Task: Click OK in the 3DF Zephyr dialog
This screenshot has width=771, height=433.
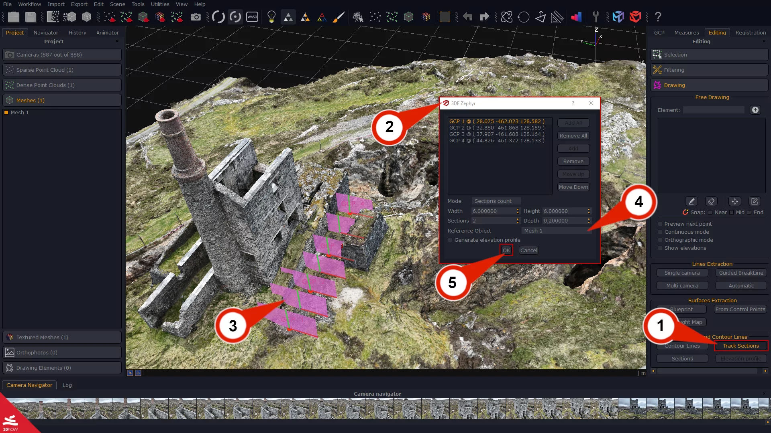Action: (506, 250)
